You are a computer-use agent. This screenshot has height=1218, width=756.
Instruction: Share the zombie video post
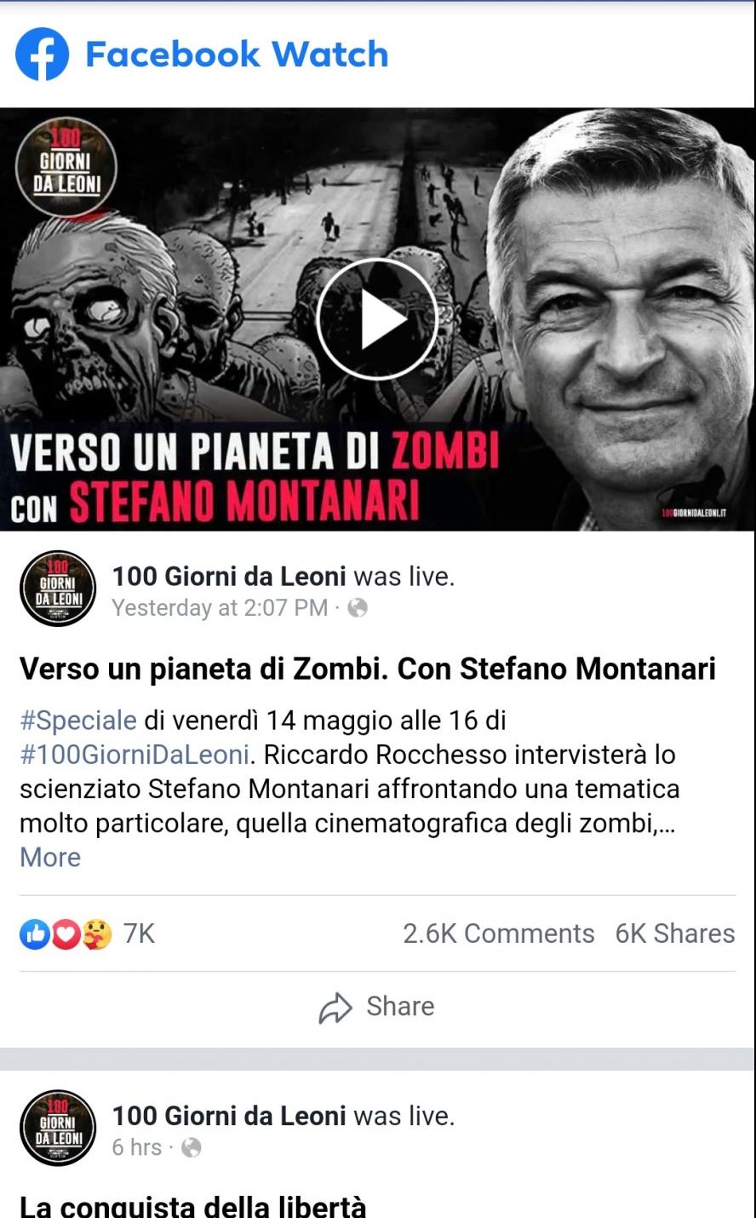tap(377, 1007)
